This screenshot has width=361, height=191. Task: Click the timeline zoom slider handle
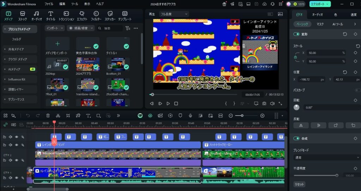[x=242, y=116]
